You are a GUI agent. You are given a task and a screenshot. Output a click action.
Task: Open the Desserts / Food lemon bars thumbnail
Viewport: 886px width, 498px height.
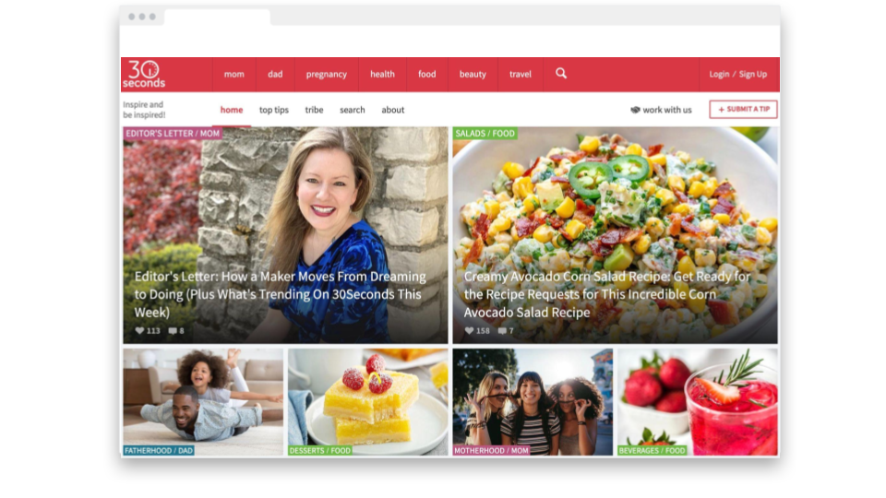[x=368, y=401]
